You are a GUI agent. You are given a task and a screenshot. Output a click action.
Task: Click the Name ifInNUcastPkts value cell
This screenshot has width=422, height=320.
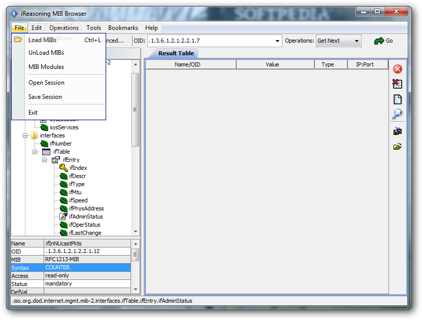pyautogui.click(x=87, y=243)
